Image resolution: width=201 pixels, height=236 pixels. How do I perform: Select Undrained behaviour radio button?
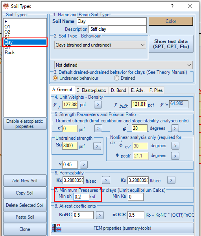pyautogui.click(x=55, y=78)
